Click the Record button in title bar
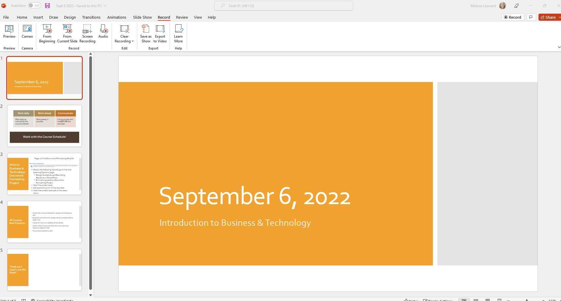Image resolution: width=561 pixels, height=301 pixels. 513,17
